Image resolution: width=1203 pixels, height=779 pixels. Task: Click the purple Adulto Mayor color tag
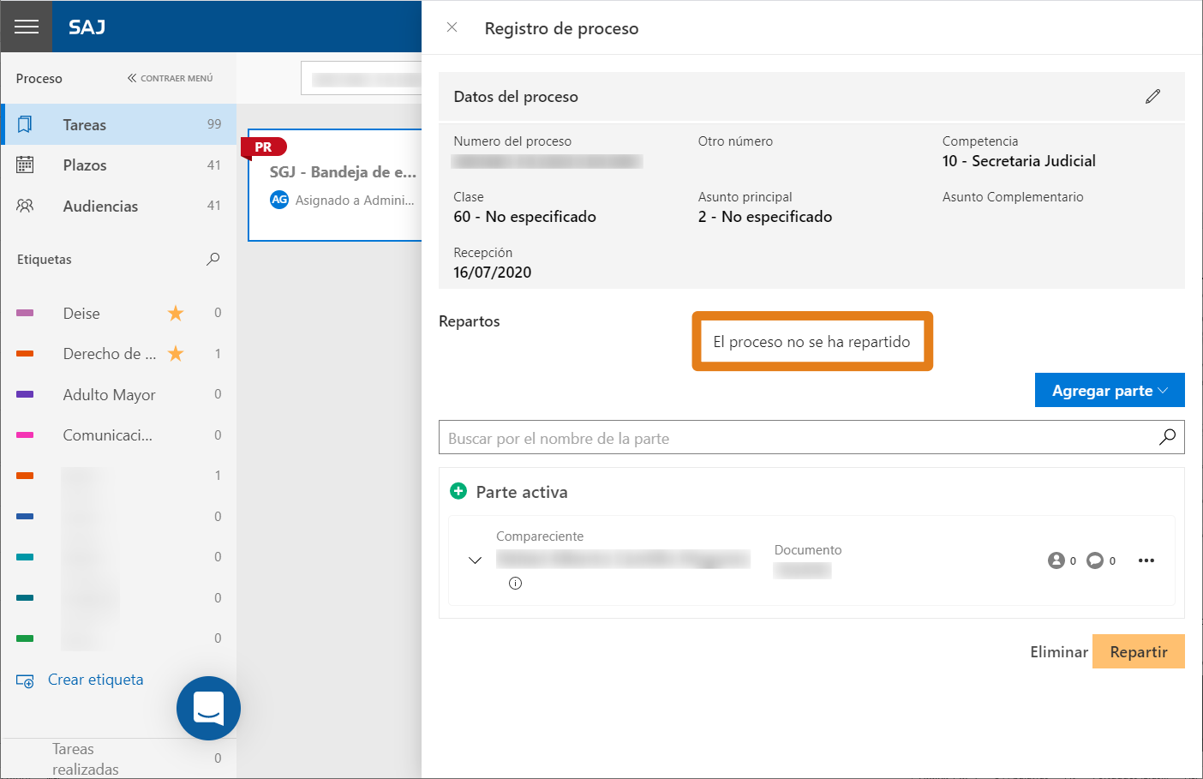point(25,394)
